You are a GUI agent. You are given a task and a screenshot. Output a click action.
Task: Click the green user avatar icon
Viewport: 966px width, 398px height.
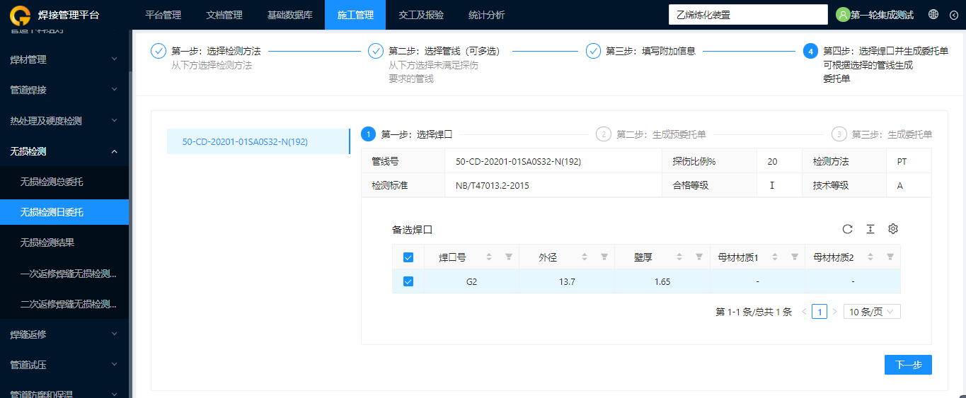[843, 15]
